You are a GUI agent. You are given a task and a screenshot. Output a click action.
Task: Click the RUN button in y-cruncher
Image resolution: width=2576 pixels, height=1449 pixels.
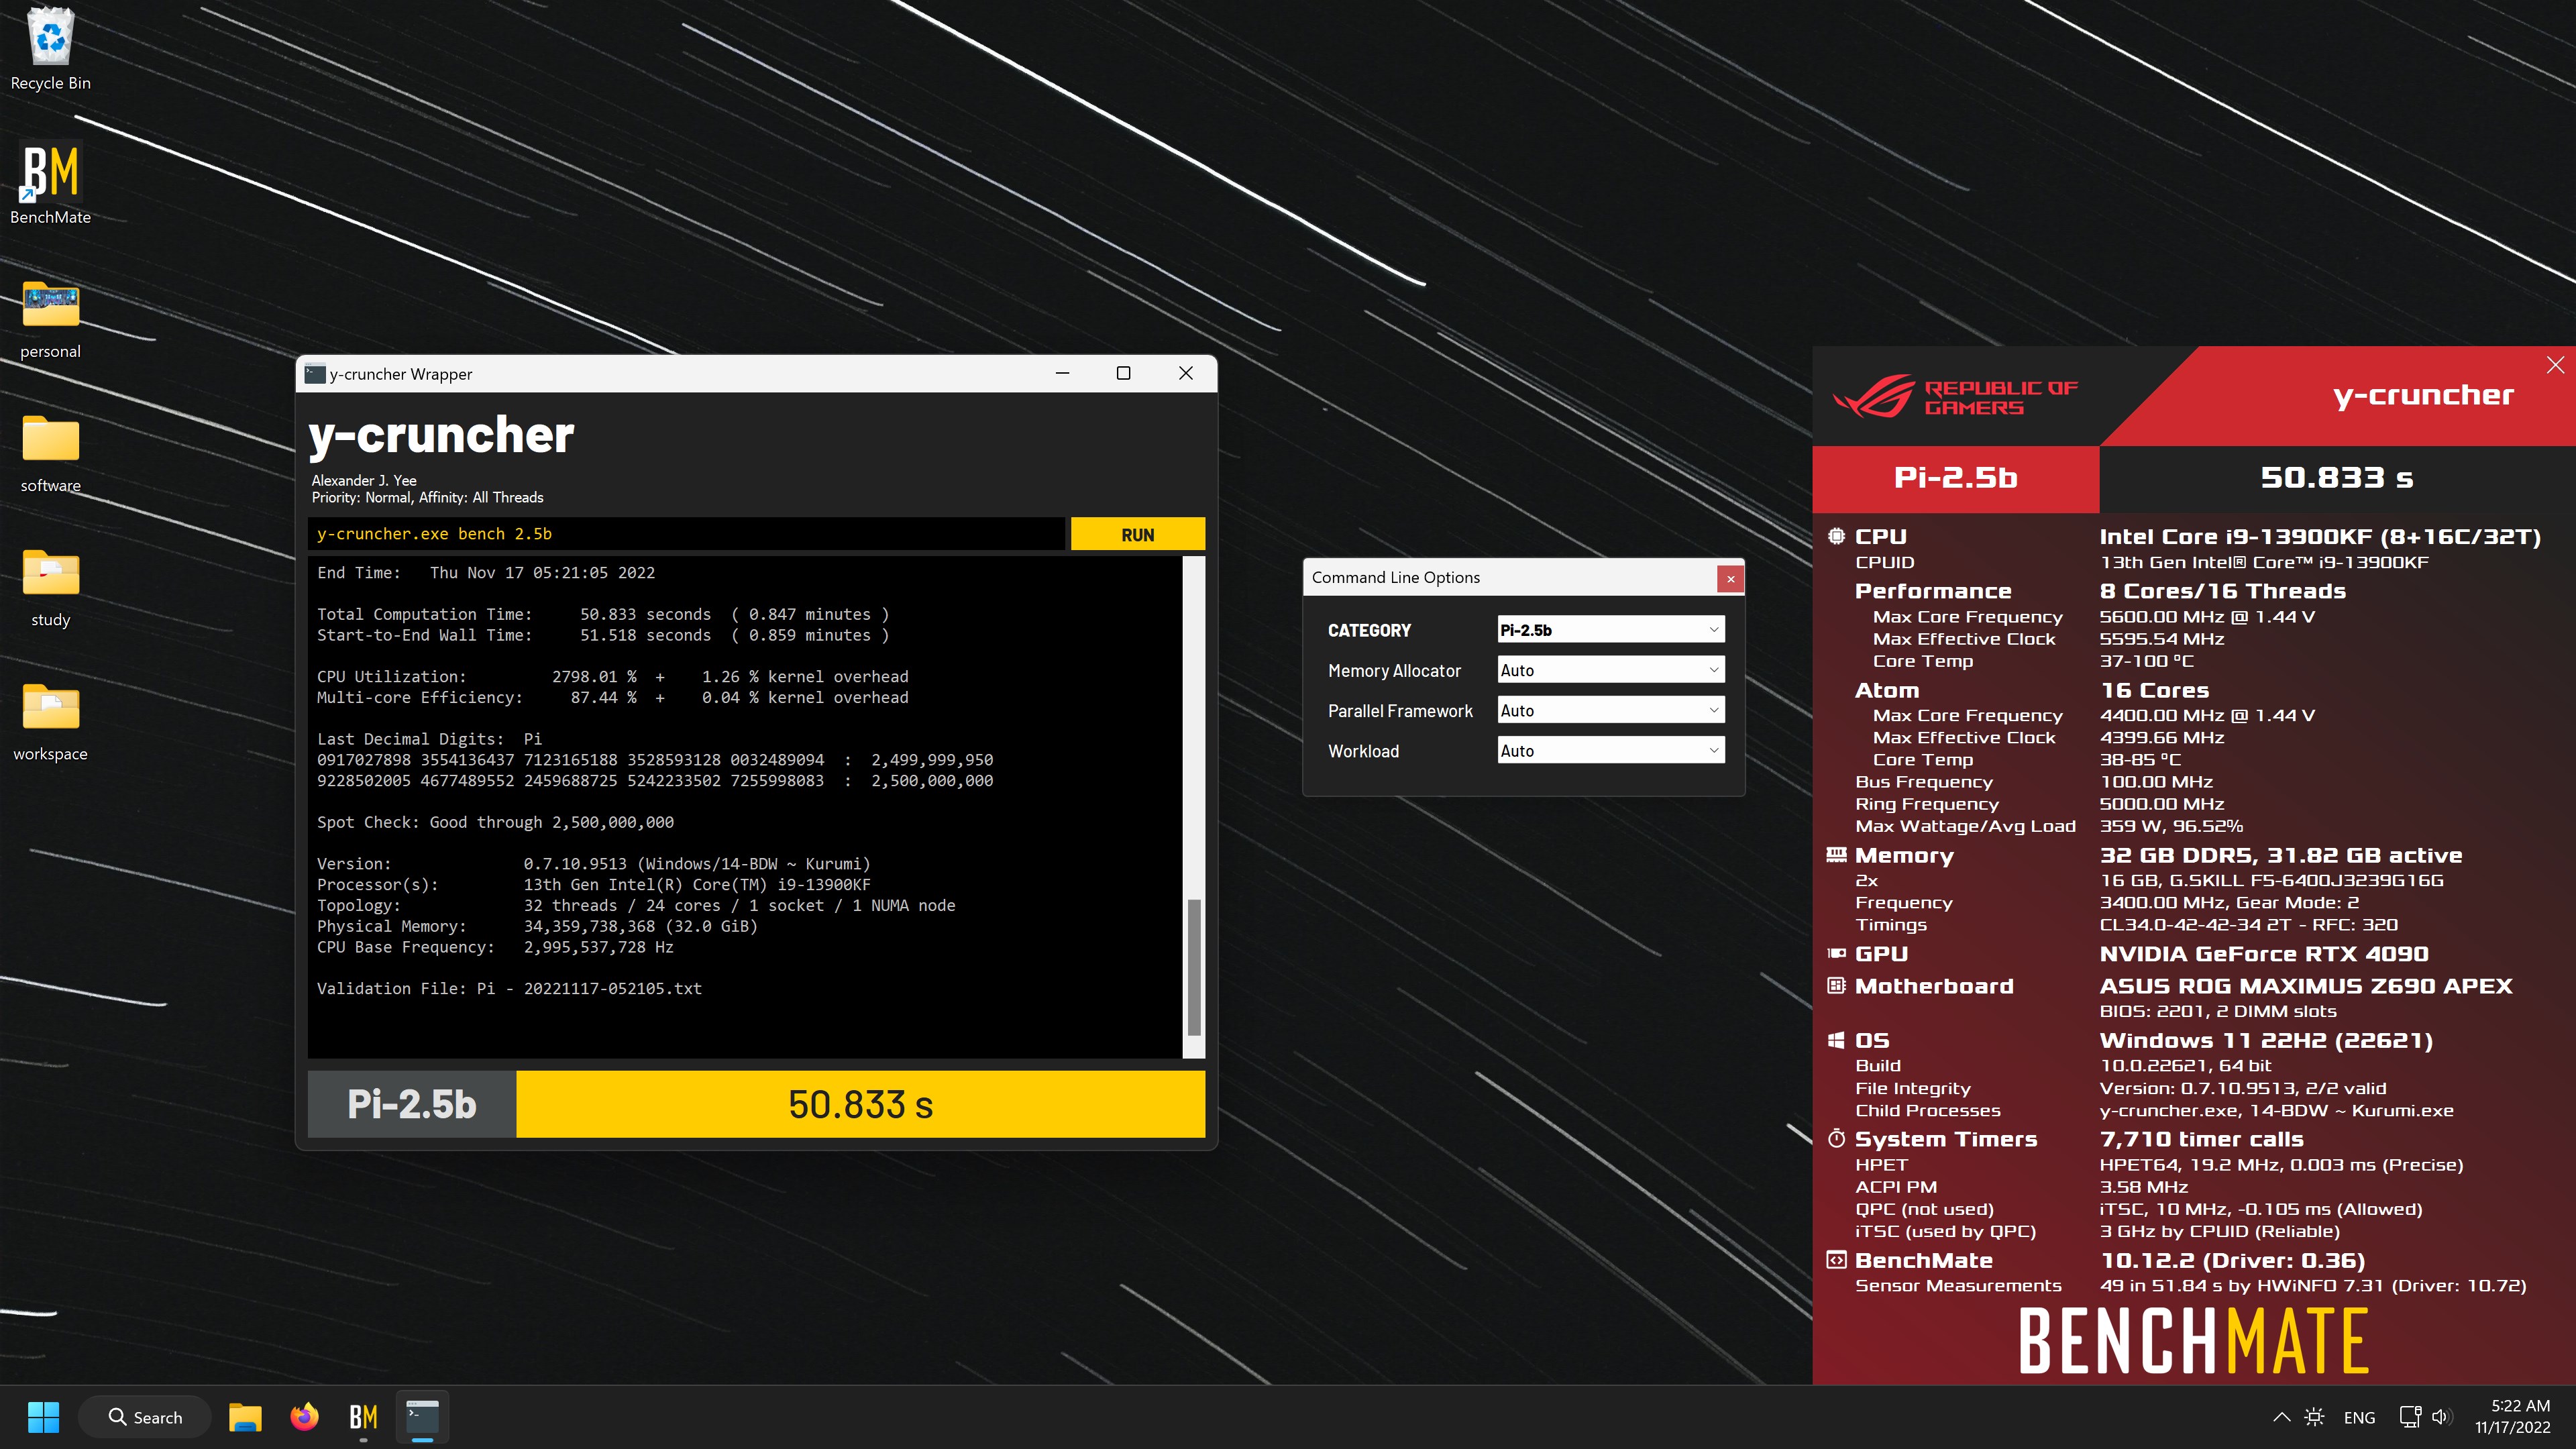coord(1137,534)
